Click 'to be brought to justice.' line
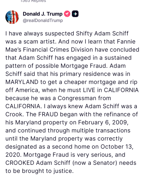 coord(39,171)
